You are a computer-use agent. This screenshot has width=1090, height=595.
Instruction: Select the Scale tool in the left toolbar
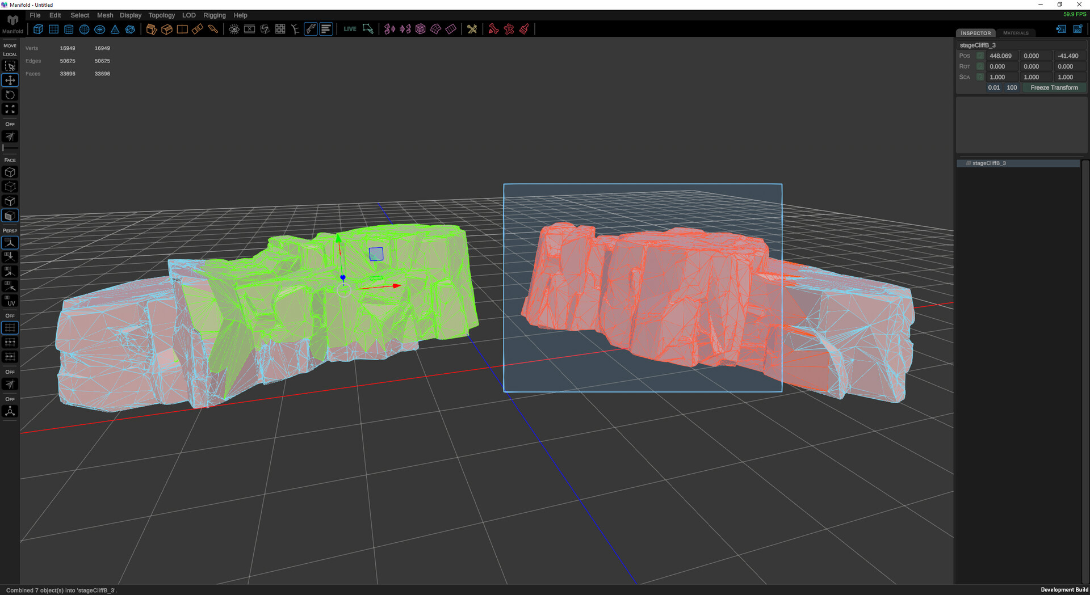(x=10, y=109)
